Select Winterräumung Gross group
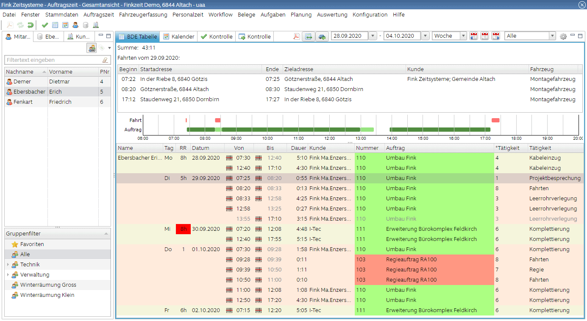The height and width of the screenshot is (321, 587). tap(58, 285)
